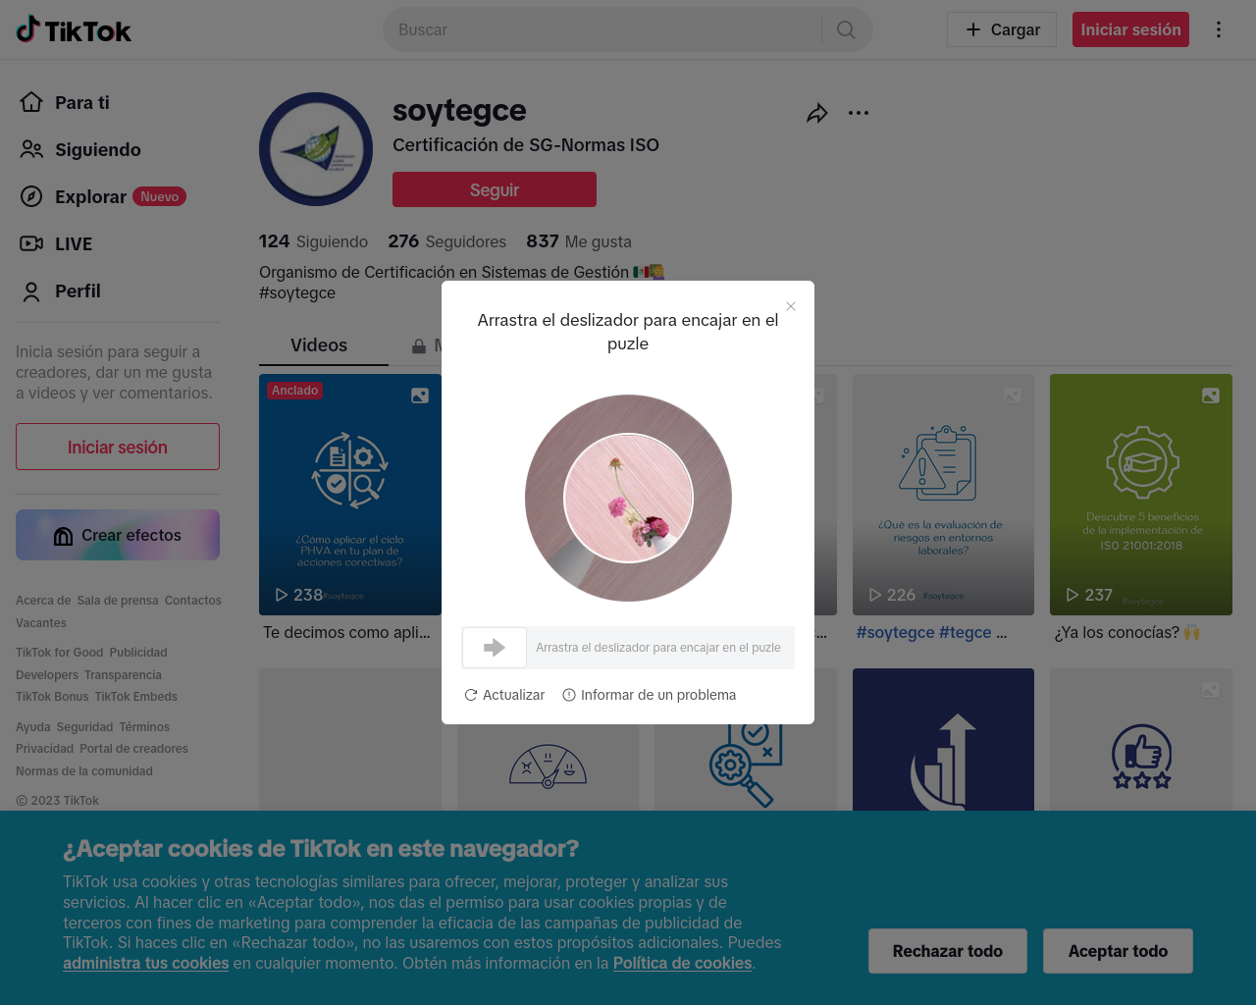Click Aceptar todo cookies button
Viewport: 1256px width, 1005px height.
pos(1118,951)
